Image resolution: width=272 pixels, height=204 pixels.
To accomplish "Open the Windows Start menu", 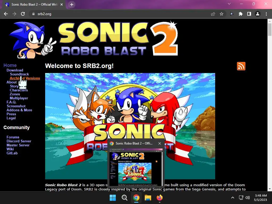I will (x=113, y=198).
